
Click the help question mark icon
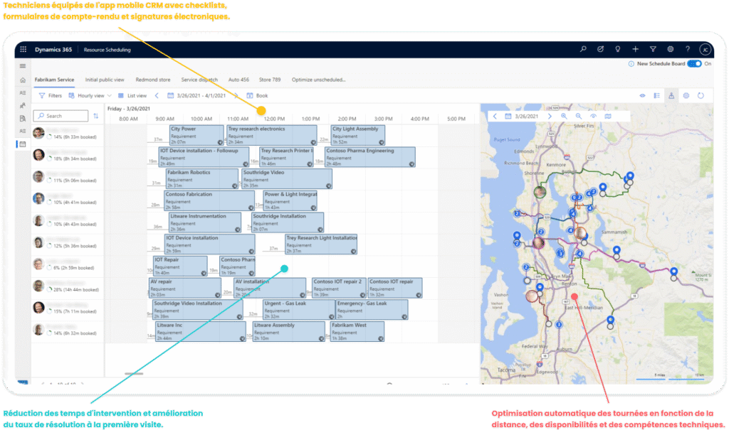click(688, 49)
